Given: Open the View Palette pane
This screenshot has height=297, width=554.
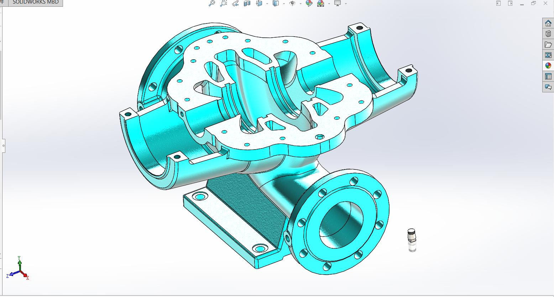Looking at the screenshot, I should (548, 55).
